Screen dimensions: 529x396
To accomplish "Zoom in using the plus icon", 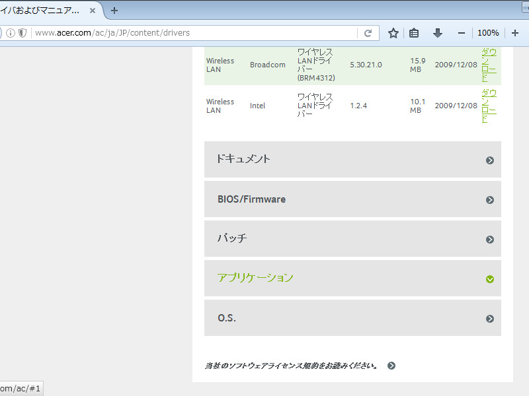I will pos(514,32).
